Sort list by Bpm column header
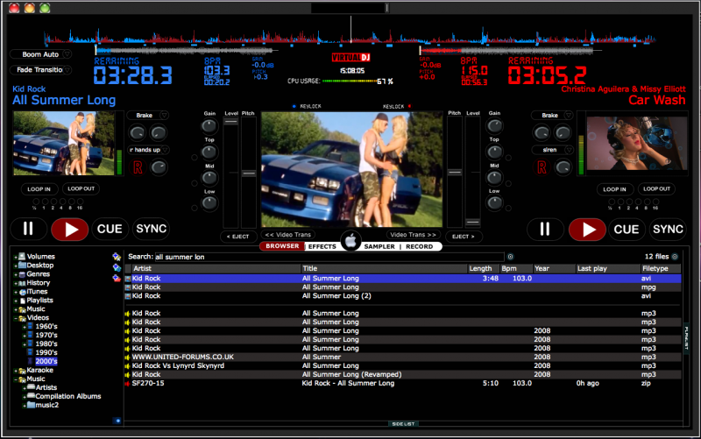 click(516, 269)
